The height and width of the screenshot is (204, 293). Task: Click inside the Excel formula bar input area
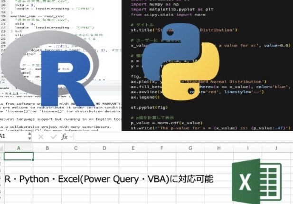183,137
